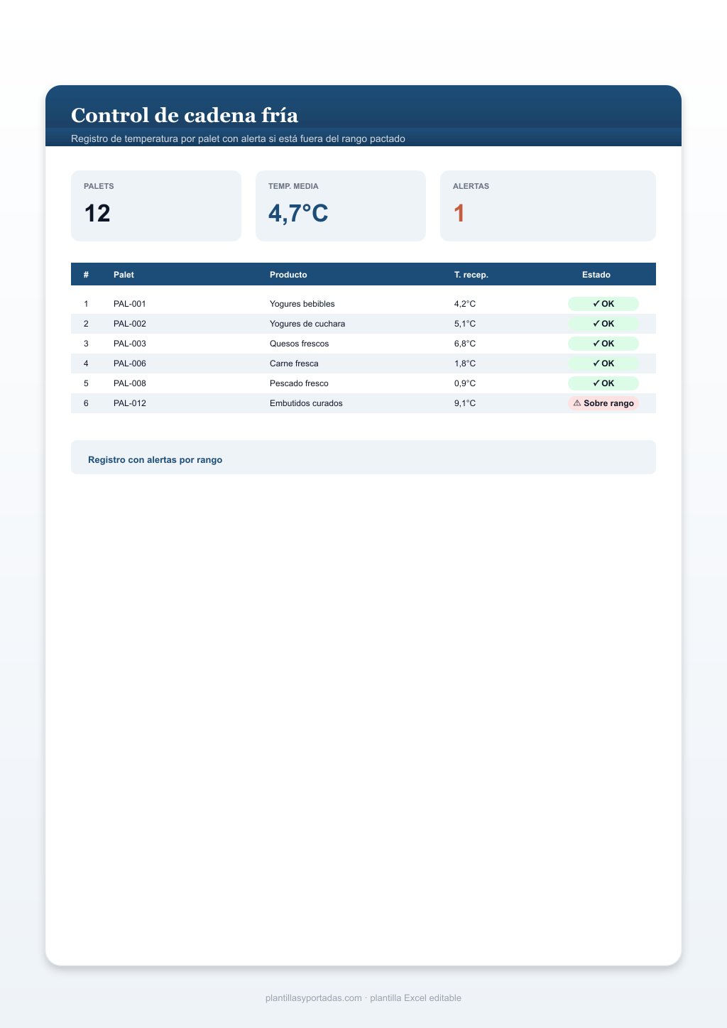The height and width of the screenshot is (1028, 727).
Task: Select temperature value 0,9°C
Action: coord(465,383)
